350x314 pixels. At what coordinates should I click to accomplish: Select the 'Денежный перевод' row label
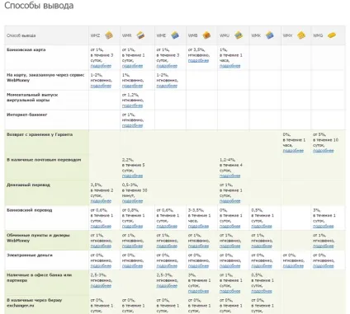(28, 185)
